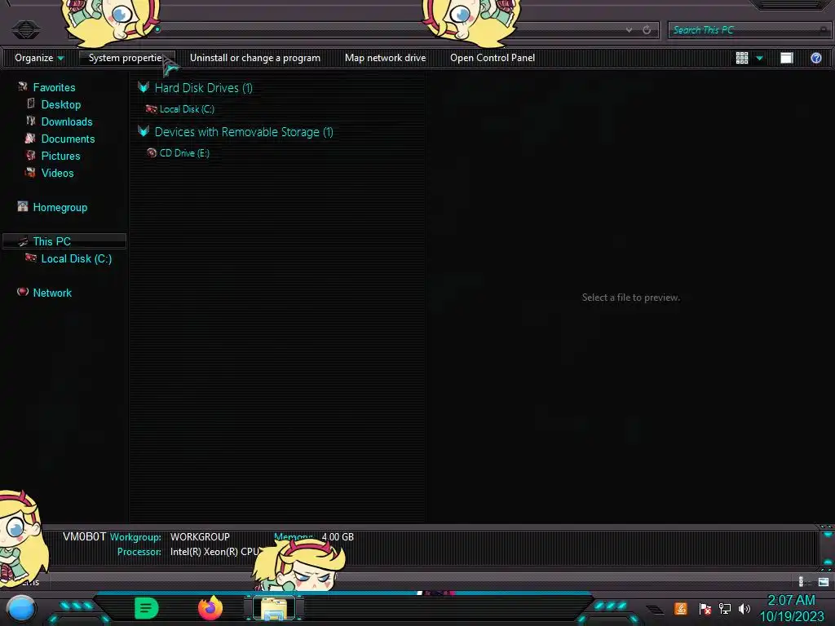Click the Network icon in the sidebar
Viewport: 835px width, 626px height.
click(x=22, y=291)
